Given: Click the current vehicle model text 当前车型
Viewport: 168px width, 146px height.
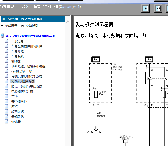Looking at the screenshot, I should click(x=41, y=7).
